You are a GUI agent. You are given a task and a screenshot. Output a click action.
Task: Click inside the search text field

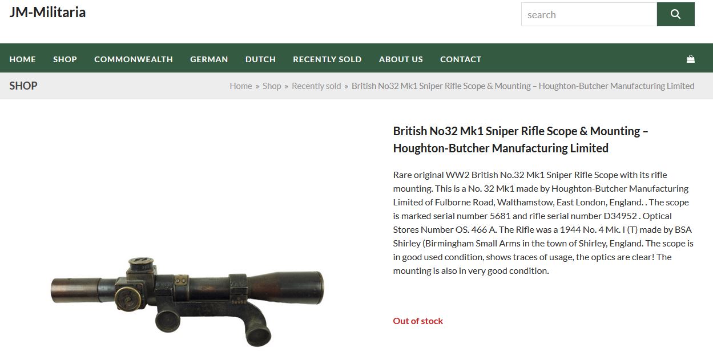tap(589, 14)
